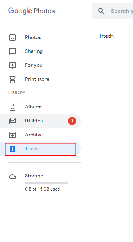133x242 pixels.
Task: Open the Photos menu item
Action: click(x=33, y=37)
